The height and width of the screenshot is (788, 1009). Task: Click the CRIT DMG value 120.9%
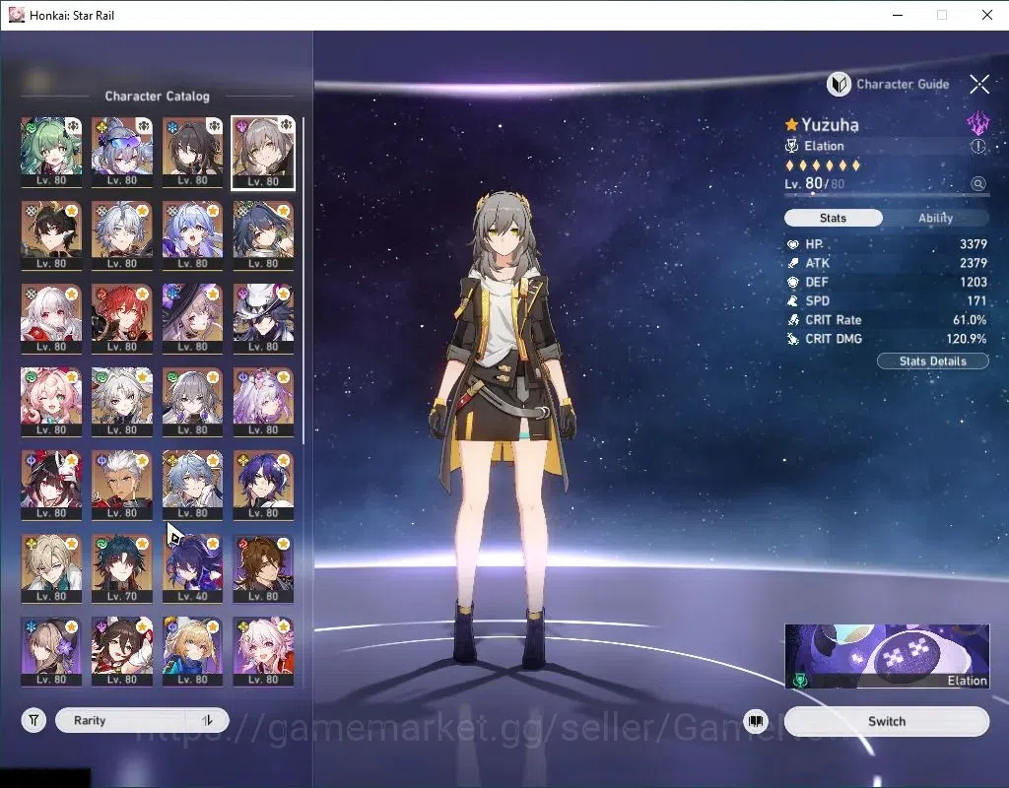point(967,339)
